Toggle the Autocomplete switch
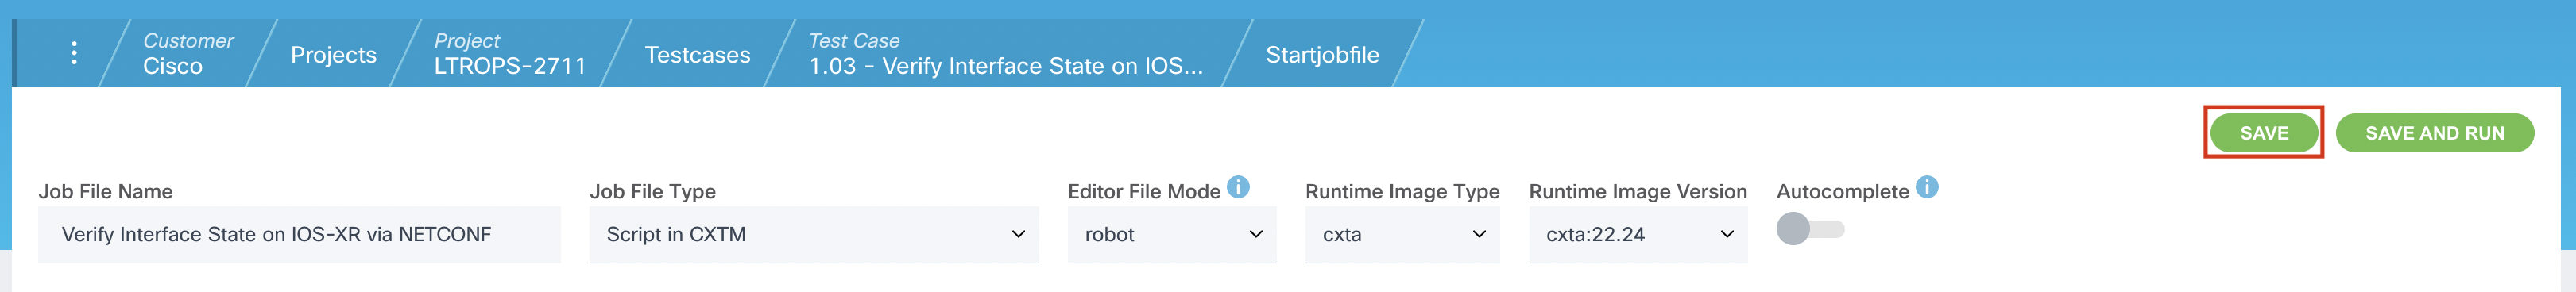The image size is (2576, 292). click(x=1810, y=229)
